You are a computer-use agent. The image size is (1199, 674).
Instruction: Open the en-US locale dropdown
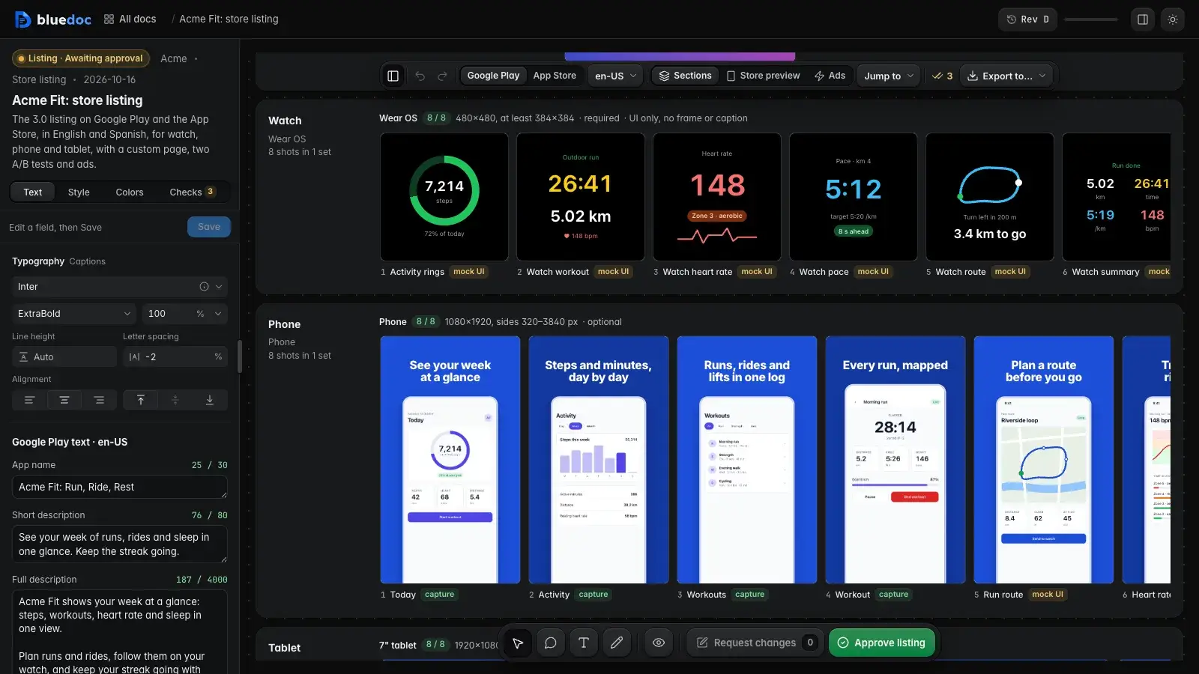tap(615, 76)
